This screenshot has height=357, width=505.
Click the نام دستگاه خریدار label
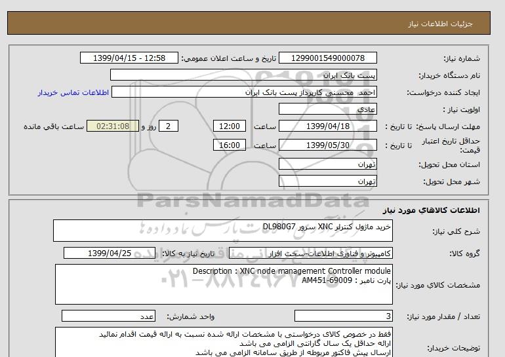[449, 75]
